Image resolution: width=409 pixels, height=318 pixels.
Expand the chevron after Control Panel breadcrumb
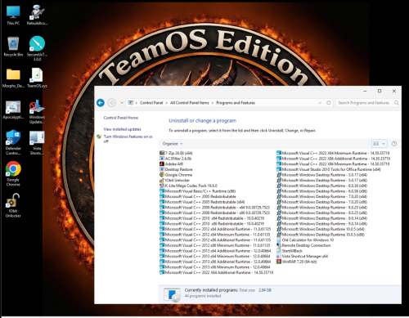(x=166, y=103)
